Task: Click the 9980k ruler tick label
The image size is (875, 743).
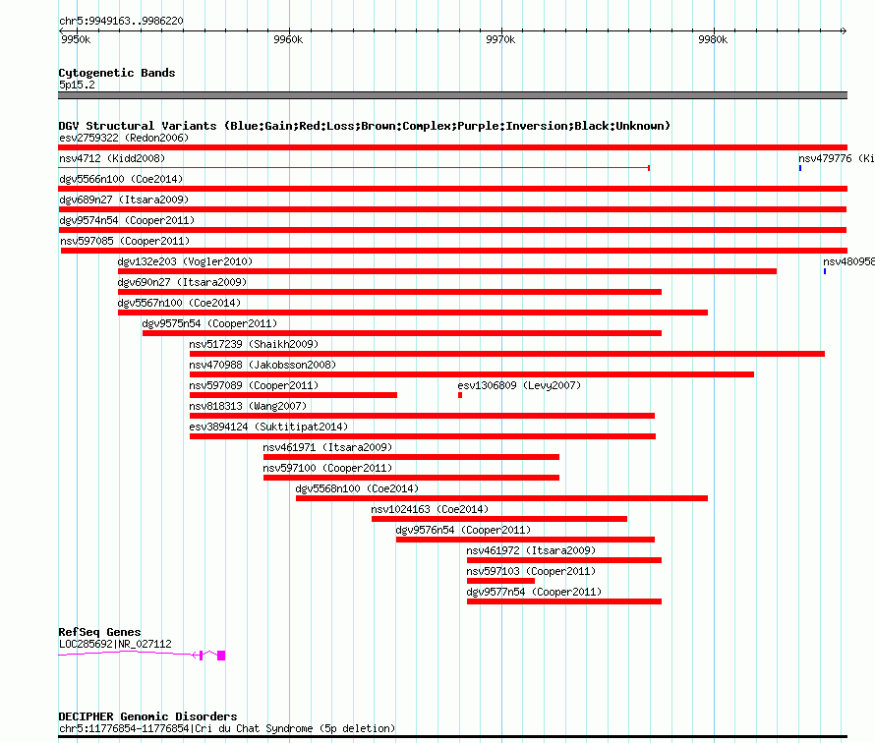Action: (x=713, y=39)
